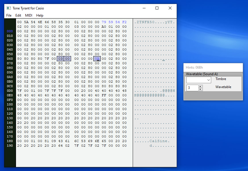This screenshot has height=171, width=248.
Task: Click hex byte 64 in row 190
Action: (x=61, y=146)
